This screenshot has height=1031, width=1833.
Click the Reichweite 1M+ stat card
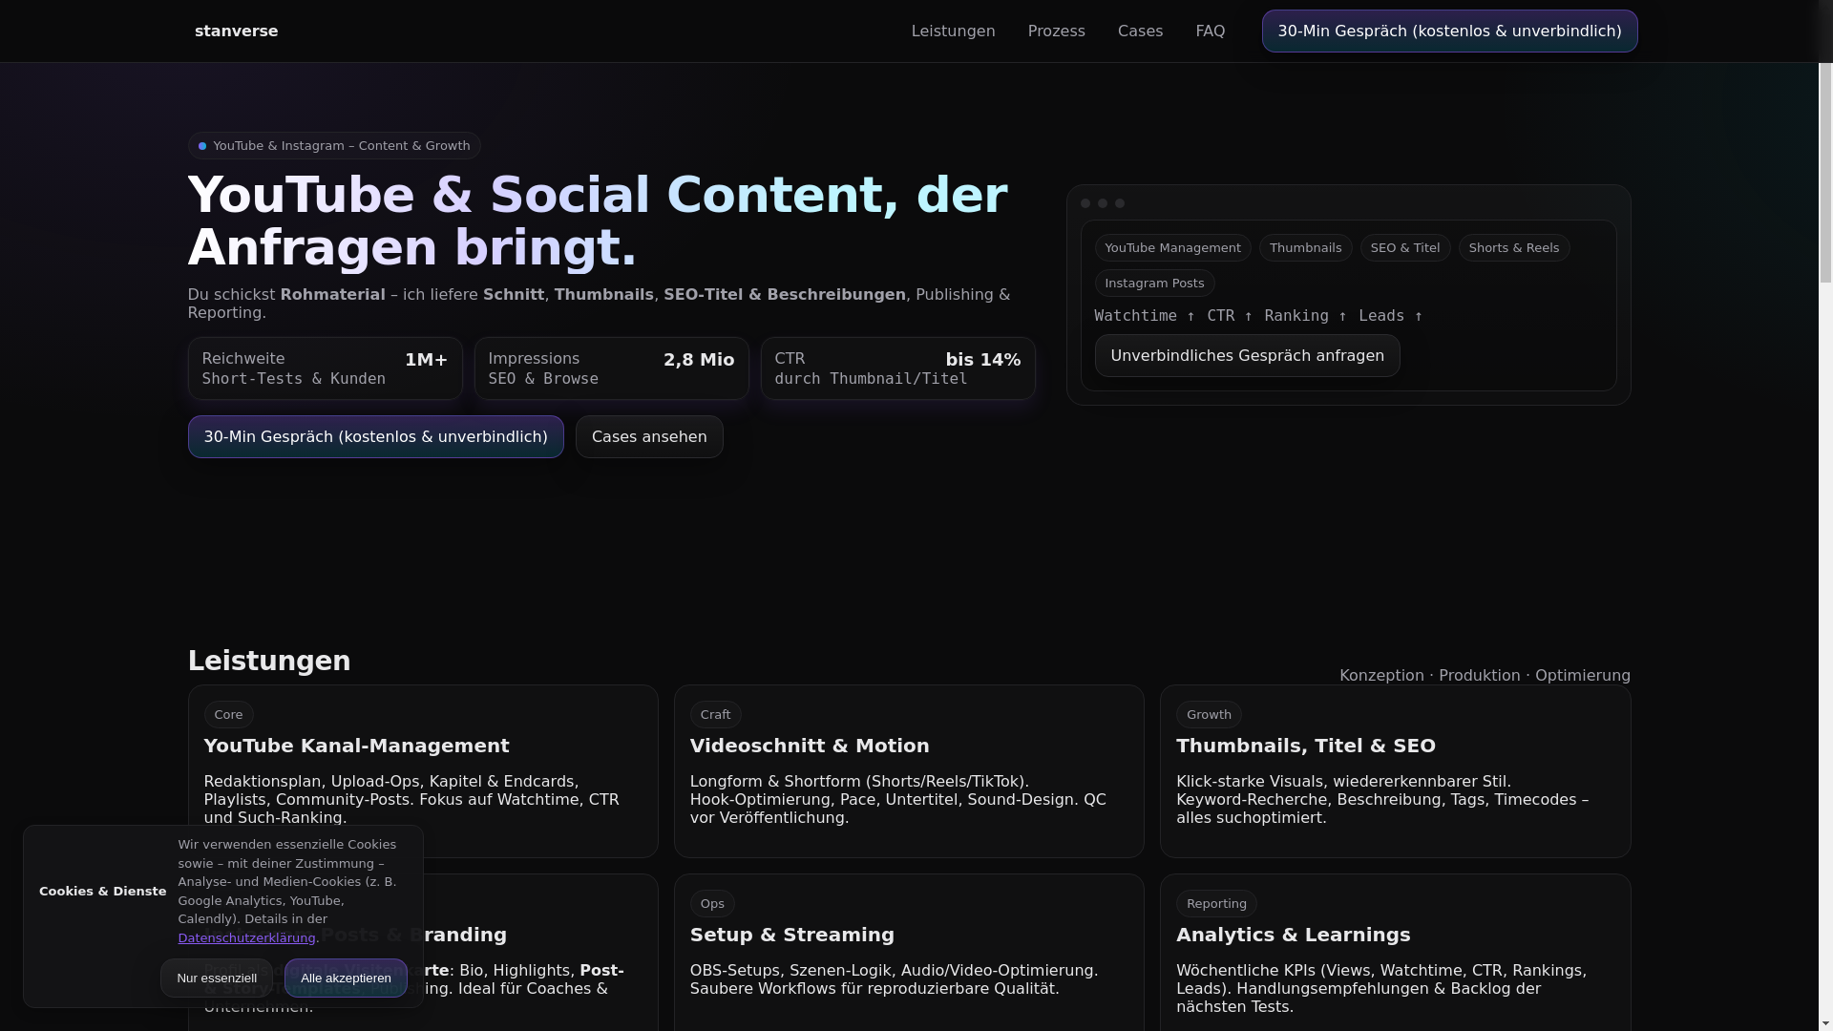click(326, 368)
